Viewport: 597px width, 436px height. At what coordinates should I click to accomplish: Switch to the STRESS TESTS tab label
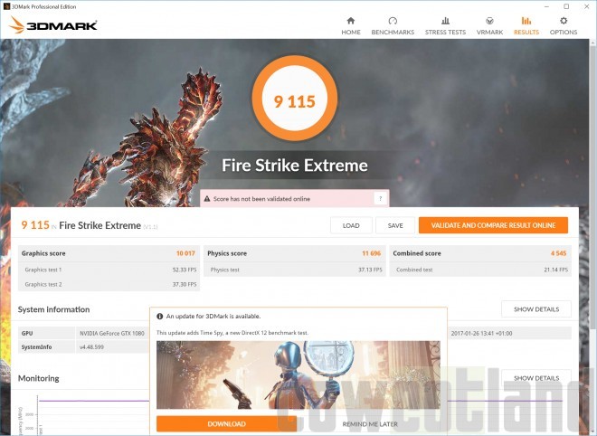point(445,33)
